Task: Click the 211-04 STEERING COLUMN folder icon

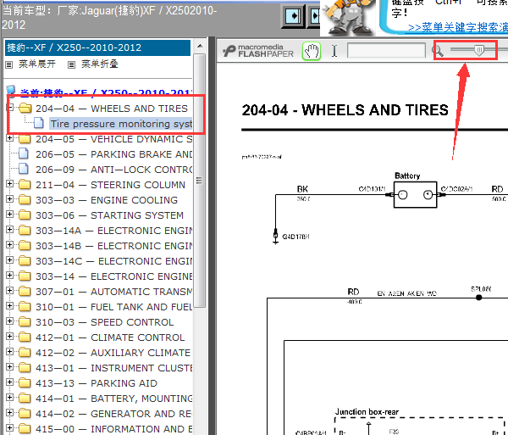Action: point(25,184)
